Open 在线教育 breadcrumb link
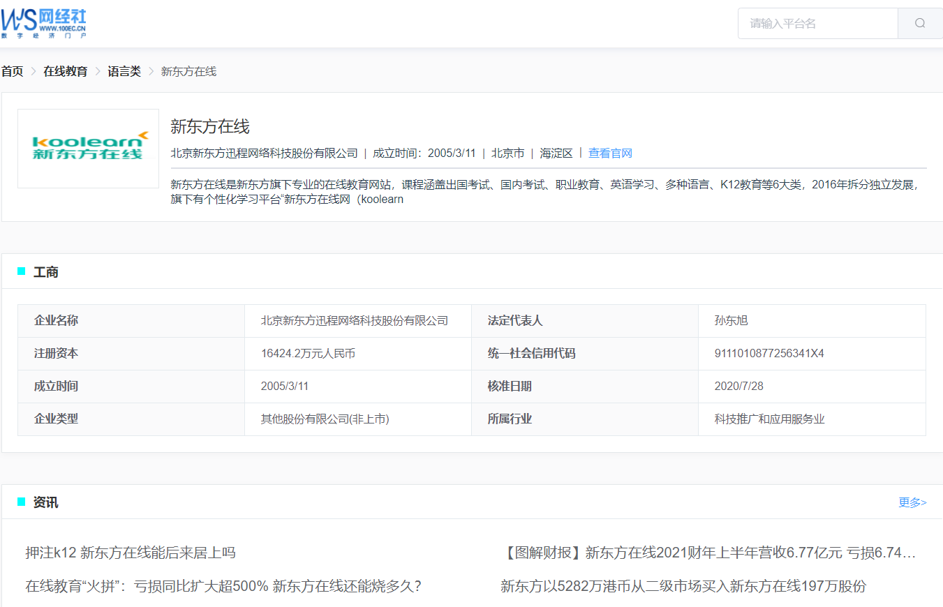The width and height of the screenshot is (943, 607). pos(66,71)
